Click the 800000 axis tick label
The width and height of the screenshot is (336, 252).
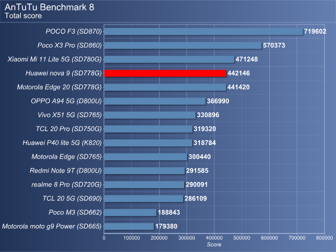point(324,238)
